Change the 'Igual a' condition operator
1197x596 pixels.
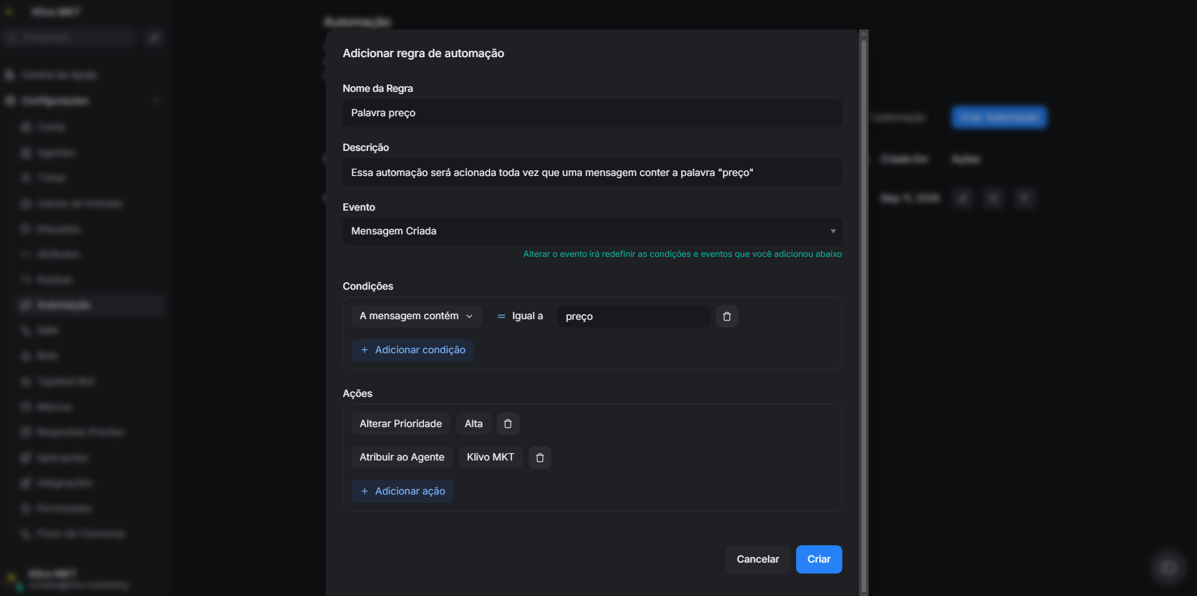520,316
